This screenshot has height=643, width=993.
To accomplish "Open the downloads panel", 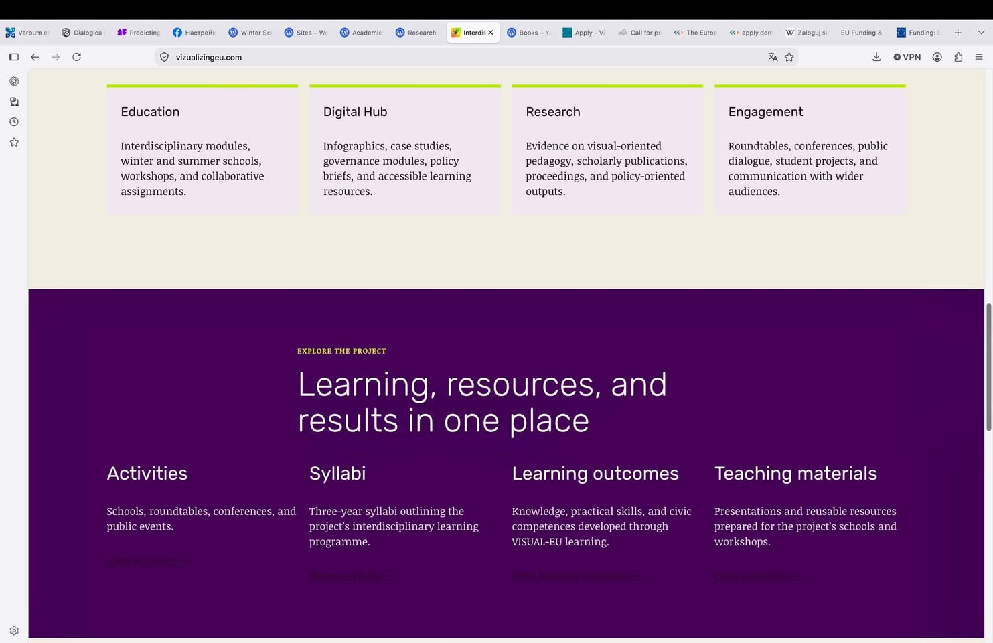I will [x=876, y=57].
